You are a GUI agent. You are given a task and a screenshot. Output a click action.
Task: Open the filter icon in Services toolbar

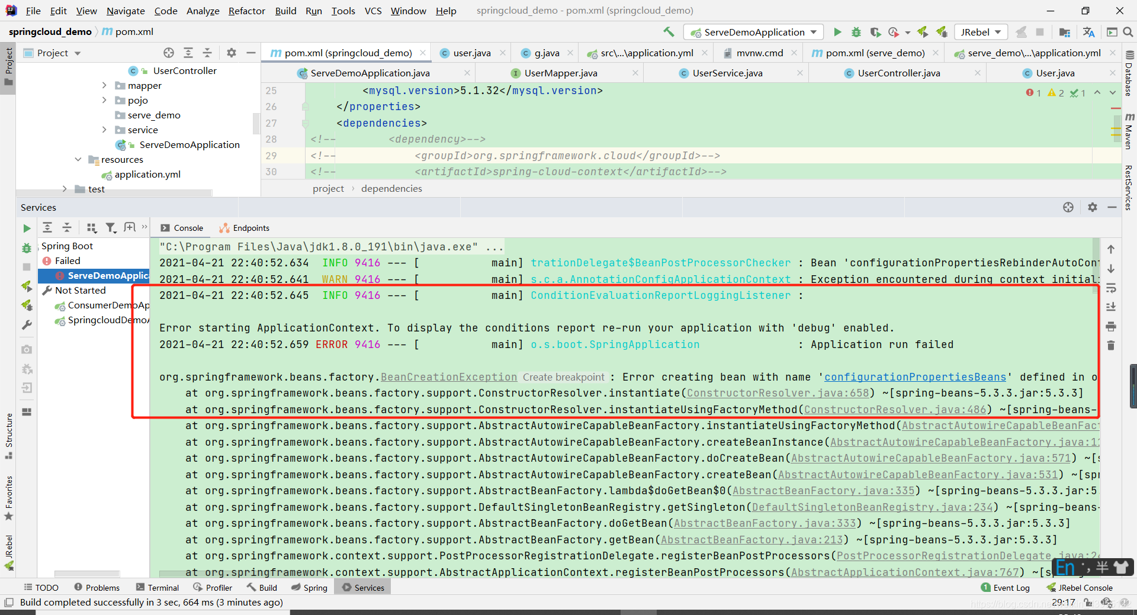tap(111, 228)
